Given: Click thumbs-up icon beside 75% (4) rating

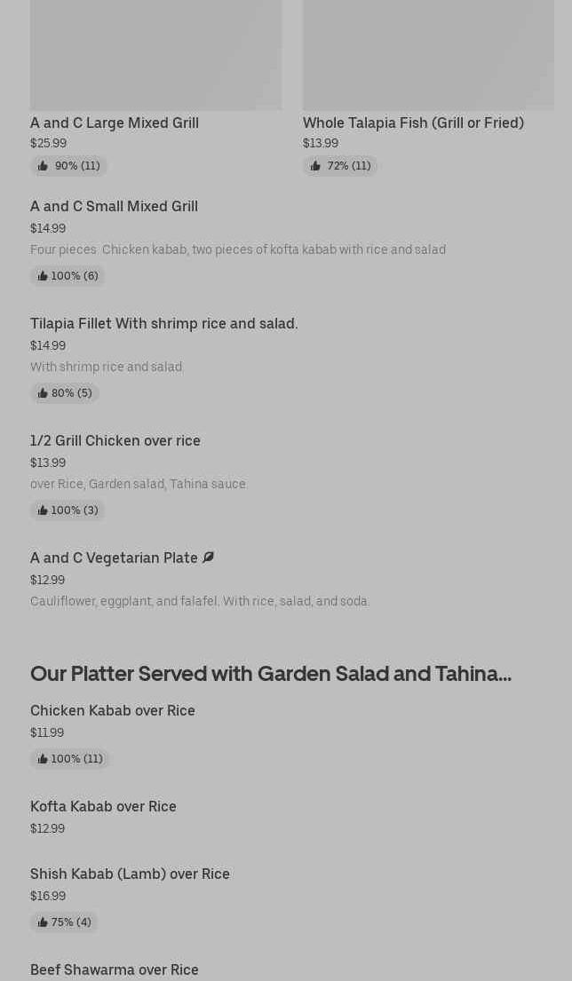Looking at the screenshot, I should (x=43, y=922).
